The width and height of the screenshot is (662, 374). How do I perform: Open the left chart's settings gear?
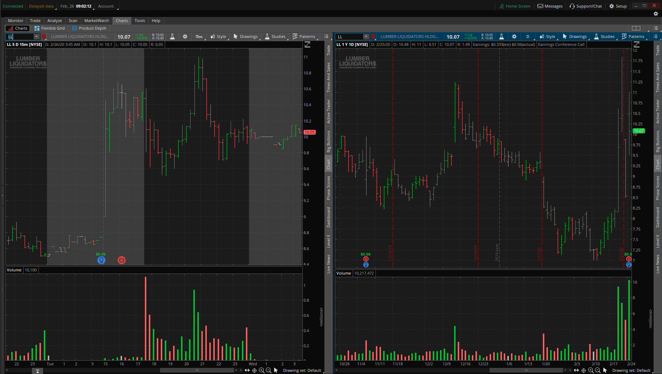pyautogui.click(x=185, y=36)
